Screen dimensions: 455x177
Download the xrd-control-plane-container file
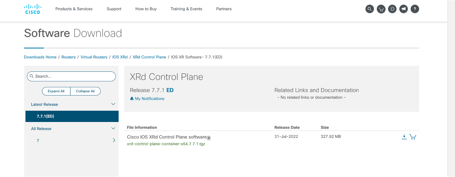coord(404,137)
